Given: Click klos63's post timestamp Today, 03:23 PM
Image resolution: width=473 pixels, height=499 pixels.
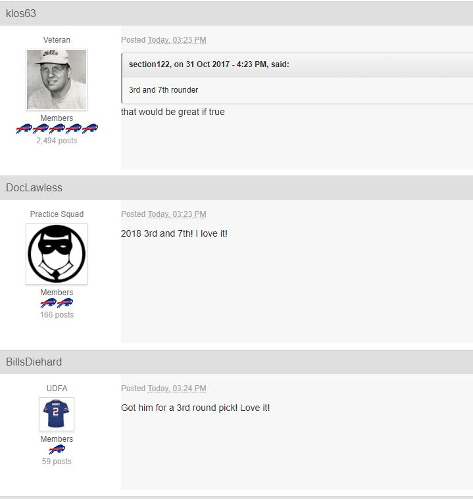Looking at the screenshot, I should [177, 40].
